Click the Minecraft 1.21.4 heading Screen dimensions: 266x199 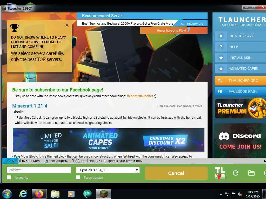[30, 106]
